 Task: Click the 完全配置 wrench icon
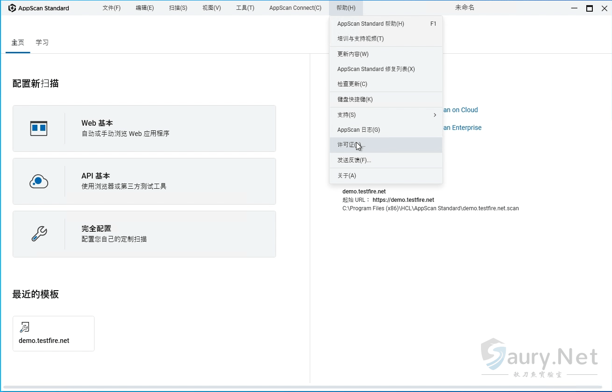[39, 234]
